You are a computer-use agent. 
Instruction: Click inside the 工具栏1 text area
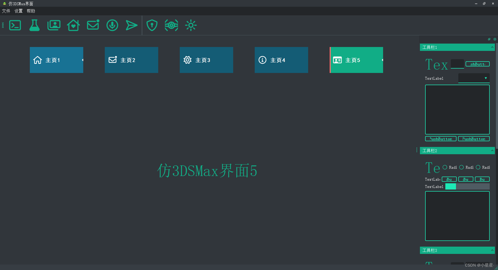click(457, 110)
